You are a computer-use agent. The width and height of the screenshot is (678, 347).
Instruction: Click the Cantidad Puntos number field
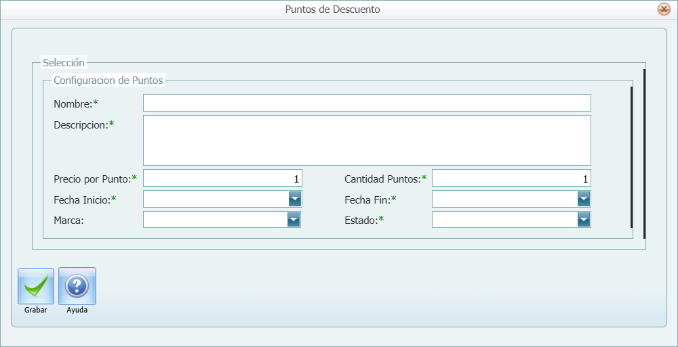point(511,179)
